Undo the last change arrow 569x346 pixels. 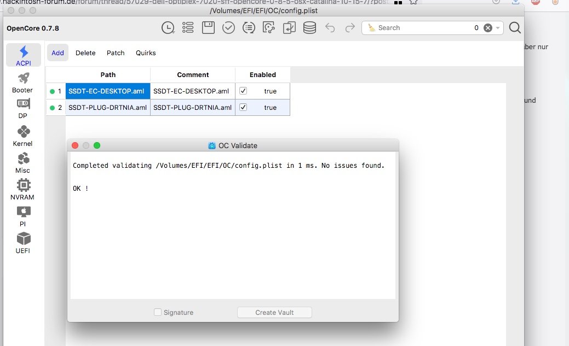pyautogui.click(x=330, y=28)
